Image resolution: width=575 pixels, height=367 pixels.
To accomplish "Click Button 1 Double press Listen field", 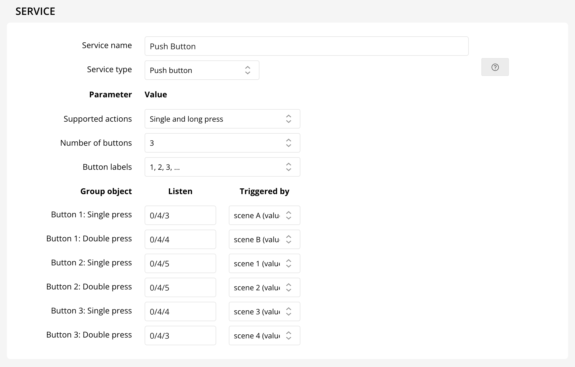I will pyautogui.click(x=180, y=239).
